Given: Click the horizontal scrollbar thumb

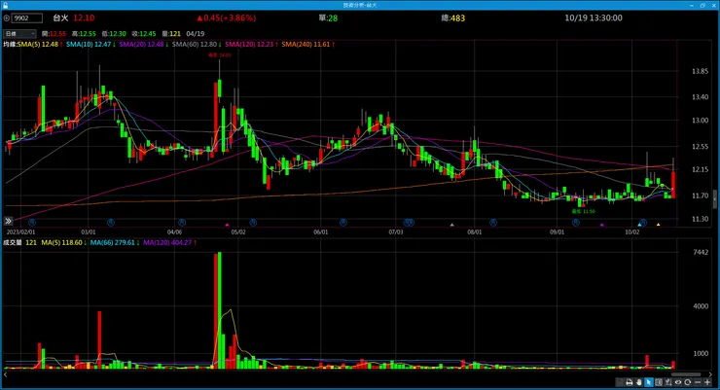Looking at the screenshot, I should tap(686, 374).
